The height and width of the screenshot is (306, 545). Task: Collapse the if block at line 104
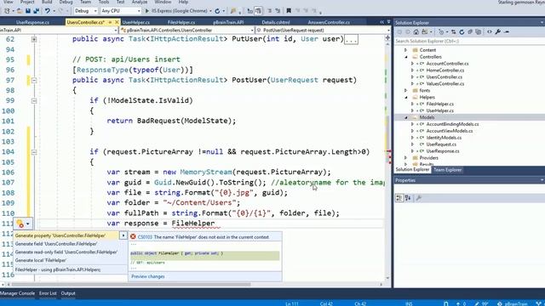pyautogui.click(x=34, y=152)
